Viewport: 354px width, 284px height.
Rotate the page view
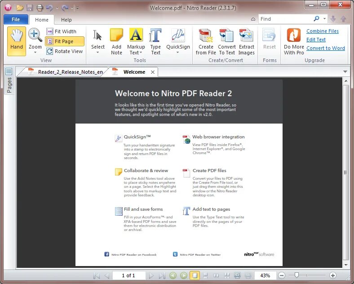click(65, 51)
